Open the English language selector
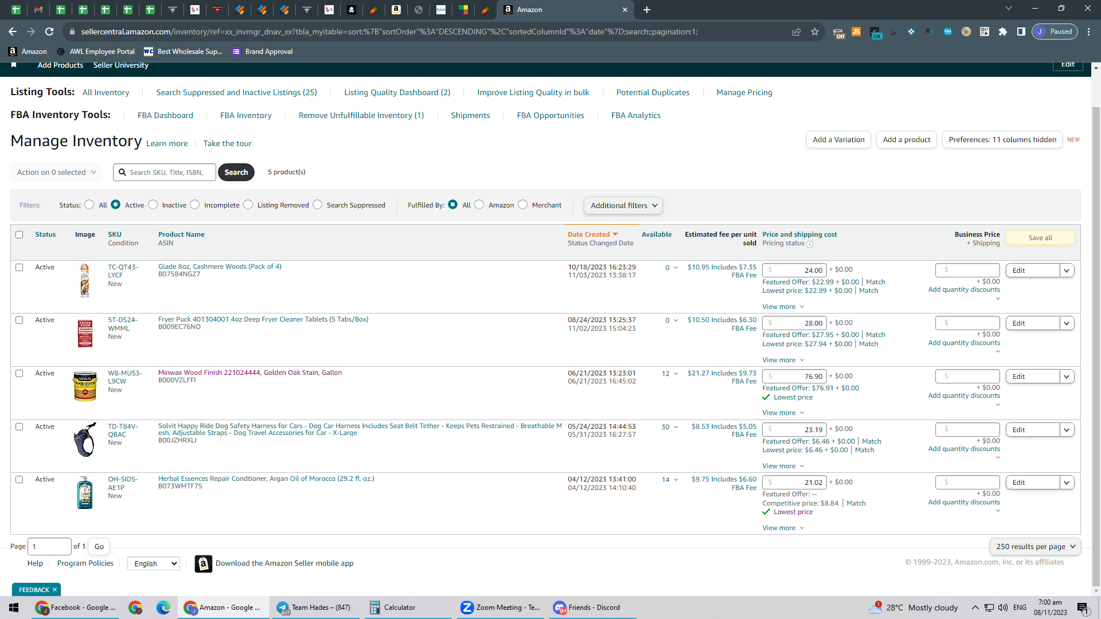 154,563
